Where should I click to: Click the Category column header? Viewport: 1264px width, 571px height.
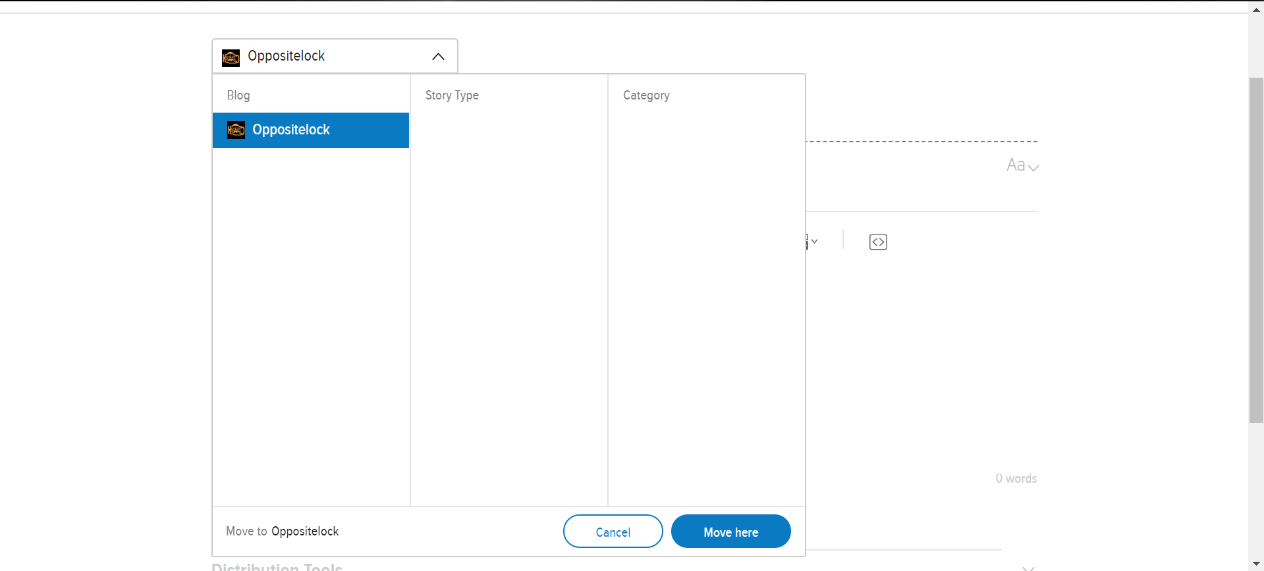(646, 95)
